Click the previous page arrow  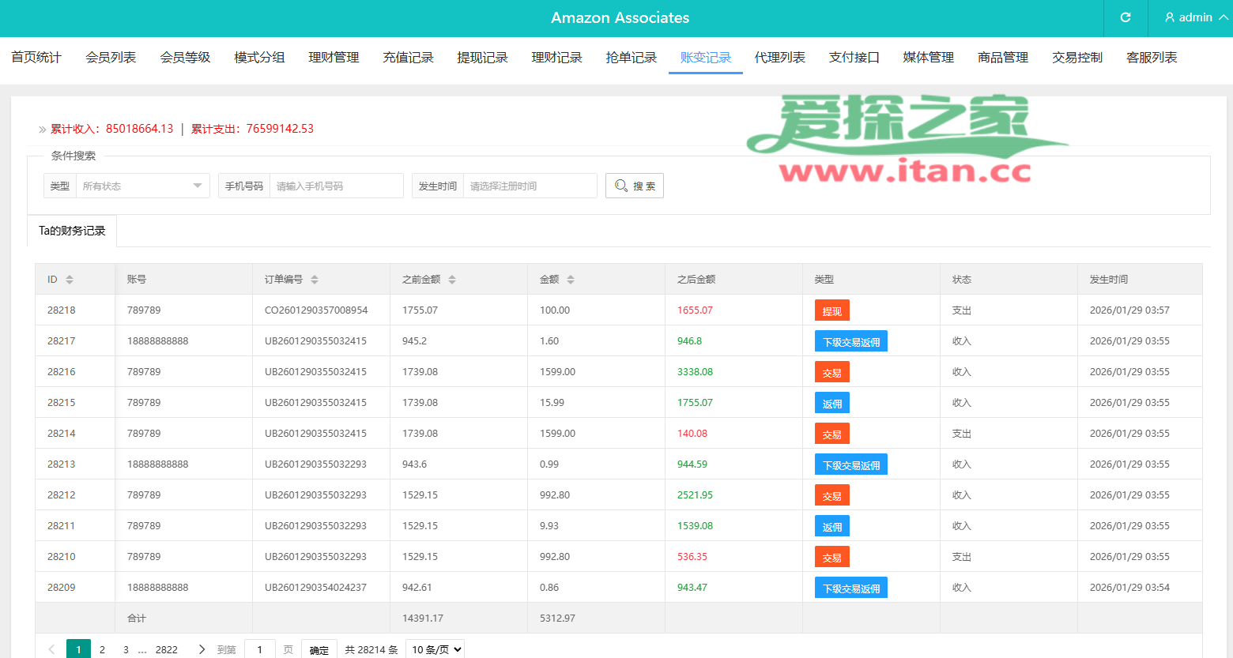(51, 649)
